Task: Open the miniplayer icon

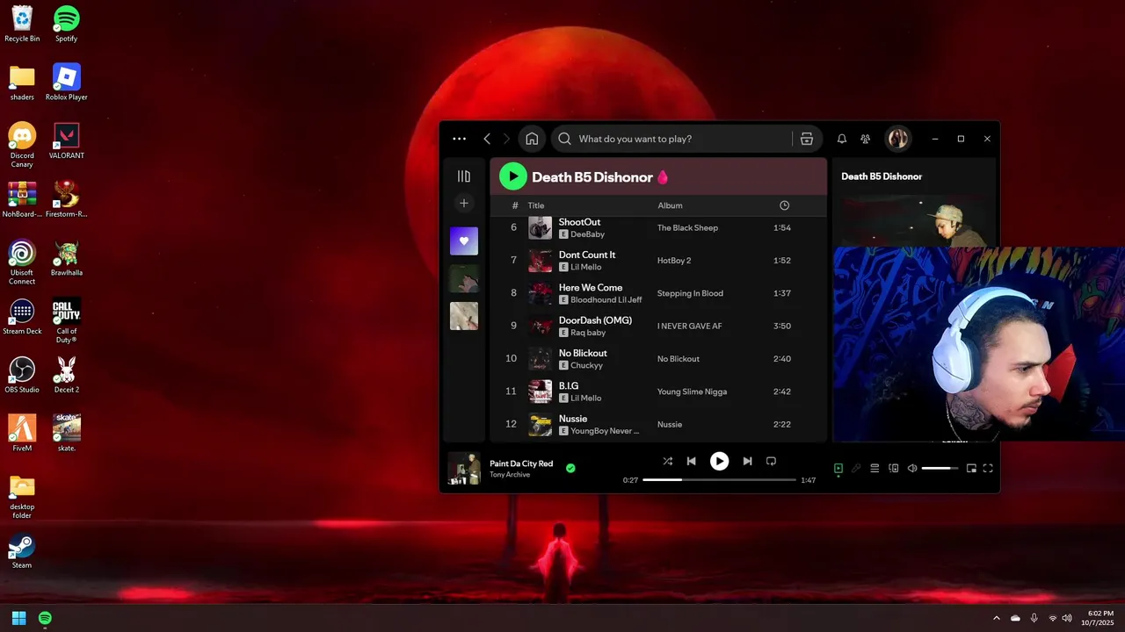Action: [971, 469]
